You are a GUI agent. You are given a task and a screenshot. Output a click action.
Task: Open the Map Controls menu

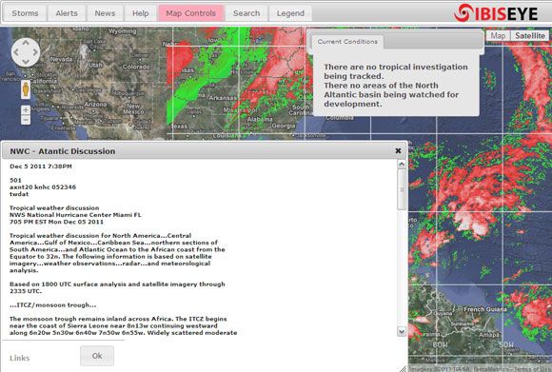[x=190, y=13]
